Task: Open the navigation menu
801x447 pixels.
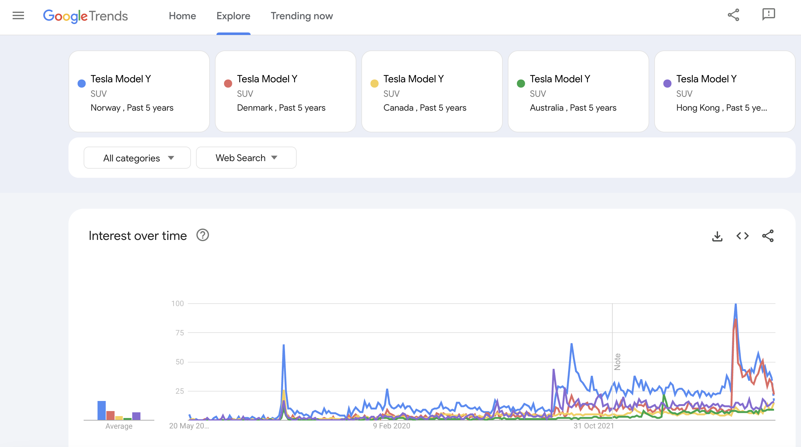Action: click(x=18, y=15)
